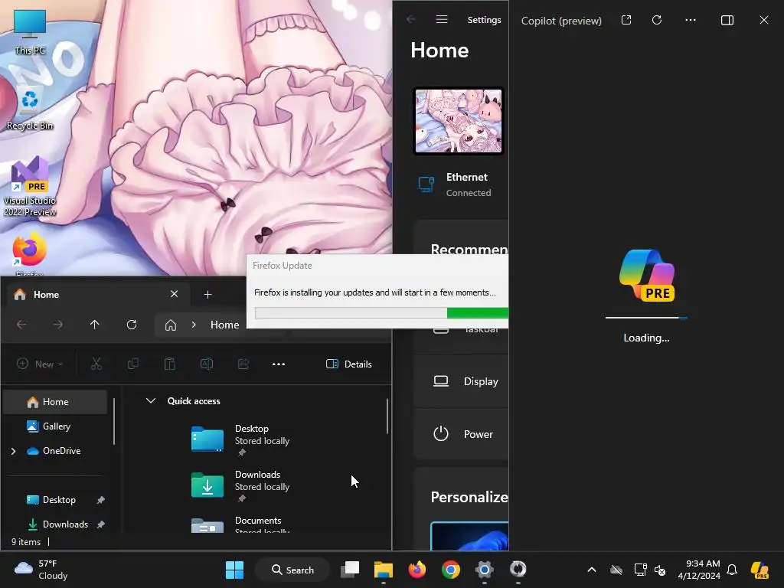Add a new tab in File Explorer
The height and width of the screenshot is (588, 784).
tap(208, 295)
